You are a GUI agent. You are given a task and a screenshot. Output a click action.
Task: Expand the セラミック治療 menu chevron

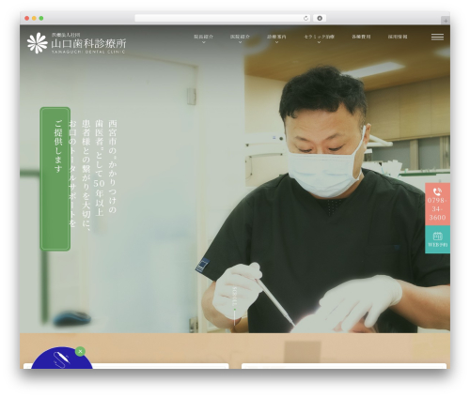click(319, 42)
